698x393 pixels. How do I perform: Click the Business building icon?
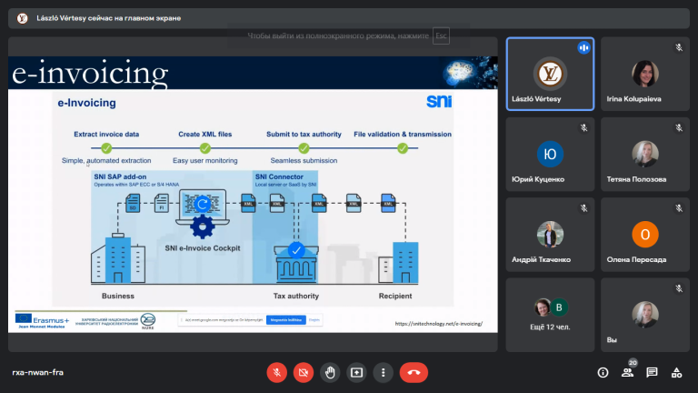tap(118, 258)
